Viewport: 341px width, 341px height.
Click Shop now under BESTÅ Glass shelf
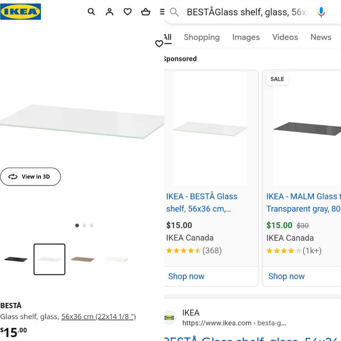pos(186,276)
